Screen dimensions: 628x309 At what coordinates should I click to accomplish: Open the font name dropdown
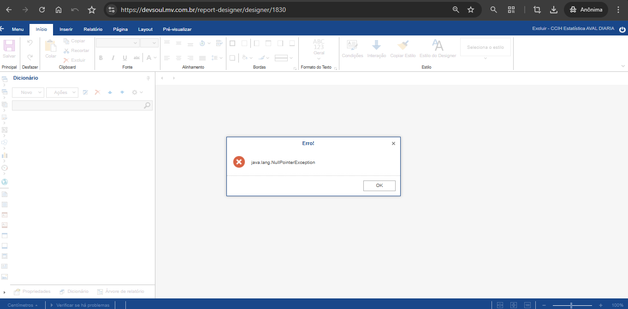tap(118, 43)
